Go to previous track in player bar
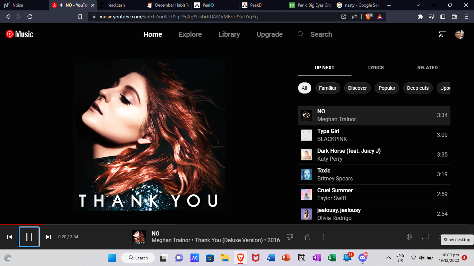 pos(10,237)
